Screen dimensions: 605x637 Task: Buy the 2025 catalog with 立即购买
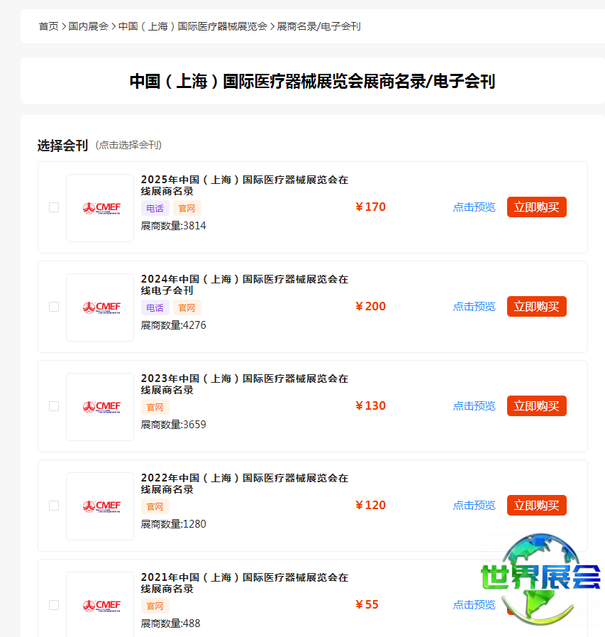click(536, 207)
